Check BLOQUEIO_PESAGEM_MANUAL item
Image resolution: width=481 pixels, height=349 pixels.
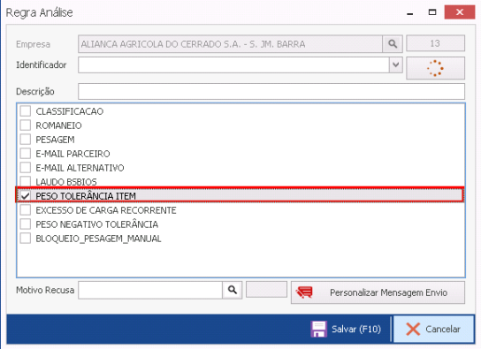point(26,238)
